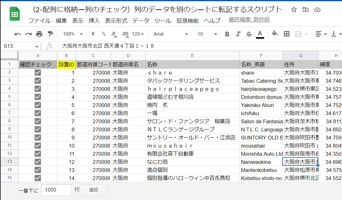Print the spreadsheet
342x200 pixels.
[x=39, y=34]
